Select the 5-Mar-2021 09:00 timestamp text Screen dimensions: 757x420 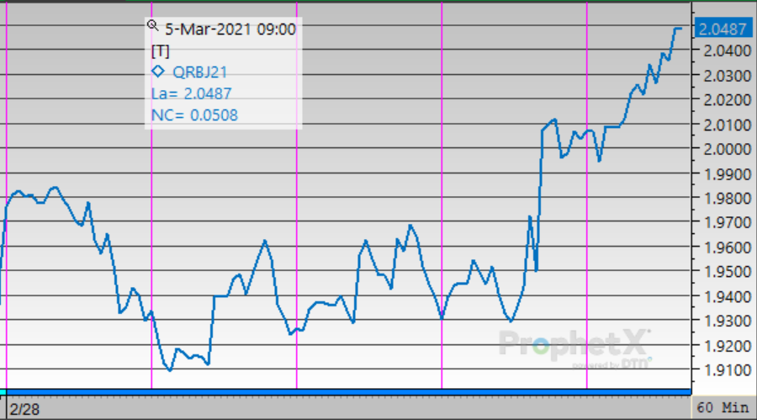click(x=230, y=29)
